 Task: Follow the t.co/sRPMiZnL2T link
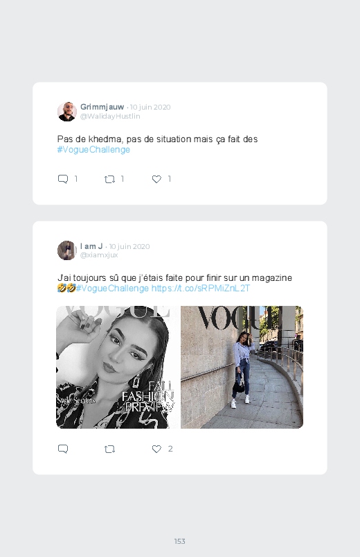[x=201, y=288]
